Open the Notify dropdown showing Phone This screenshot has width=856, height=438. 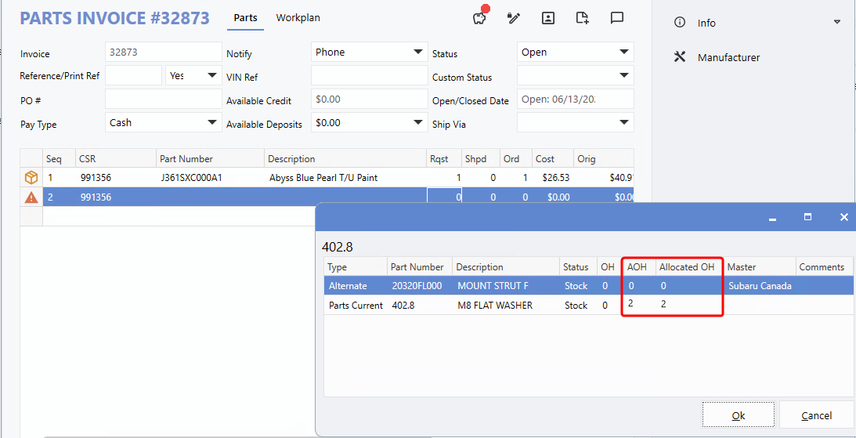click(x=418, y=52)
